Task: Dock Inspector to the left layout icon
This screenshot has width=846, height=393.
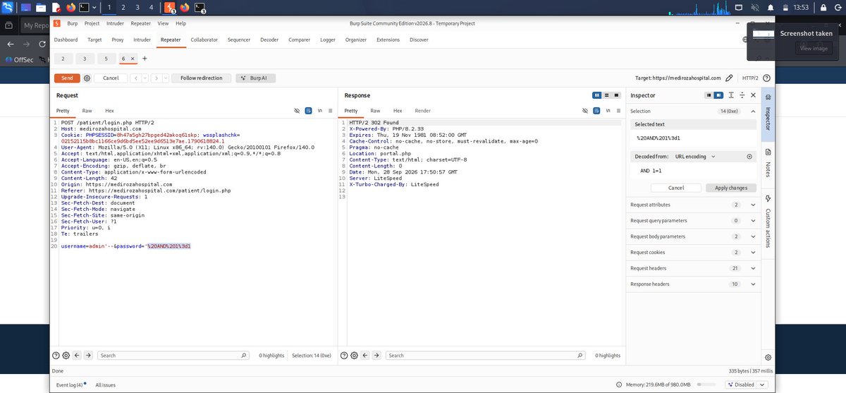Action: tap(709, 95)
